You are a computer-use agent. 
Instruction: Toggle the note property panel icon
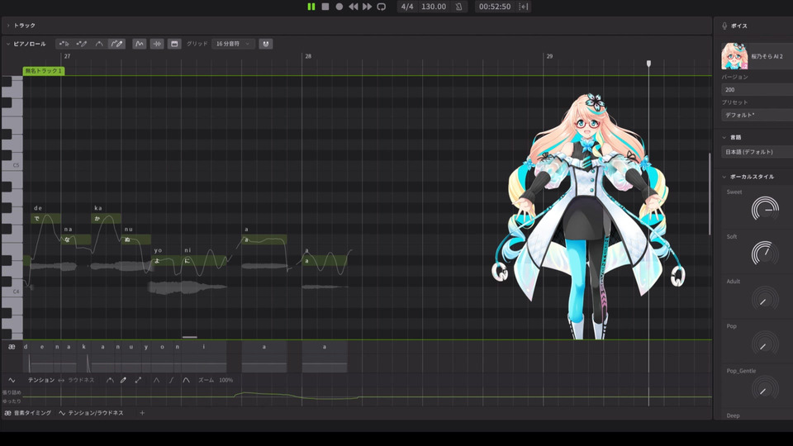coord(174,44)
